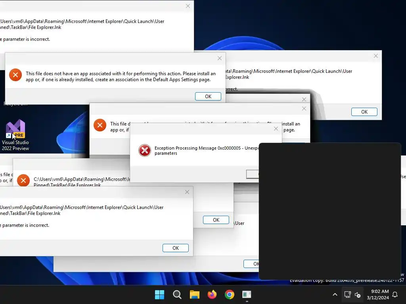This screenshot has height=304, width=406.
Task: Launch File Explorer from the taskbar
Action: click(x=194, y=294)
